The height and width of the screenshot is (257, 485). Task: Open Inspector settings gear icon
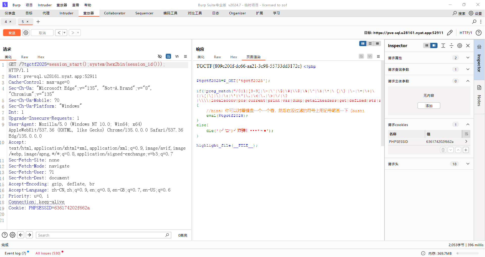pyautogui.click(x=460, y=46)
